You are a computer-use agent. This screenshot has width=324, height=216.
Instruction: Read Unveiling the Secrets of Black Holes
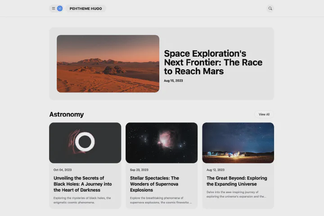pos(83,184)
